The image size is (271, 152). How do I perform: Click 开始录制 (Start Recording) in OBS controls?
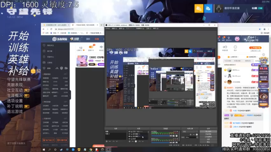point(208,134)
